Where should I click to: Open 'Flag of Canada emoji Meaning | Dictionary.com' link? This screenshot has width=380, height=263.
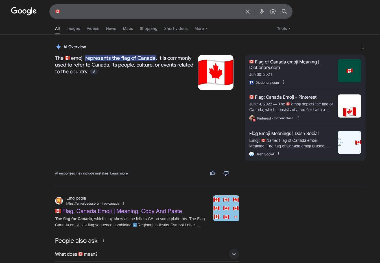pos(284,65)
